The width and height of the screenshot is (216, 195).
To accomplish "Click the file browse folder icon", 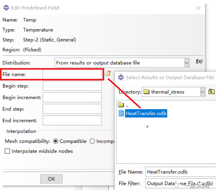I will [108, 74].
